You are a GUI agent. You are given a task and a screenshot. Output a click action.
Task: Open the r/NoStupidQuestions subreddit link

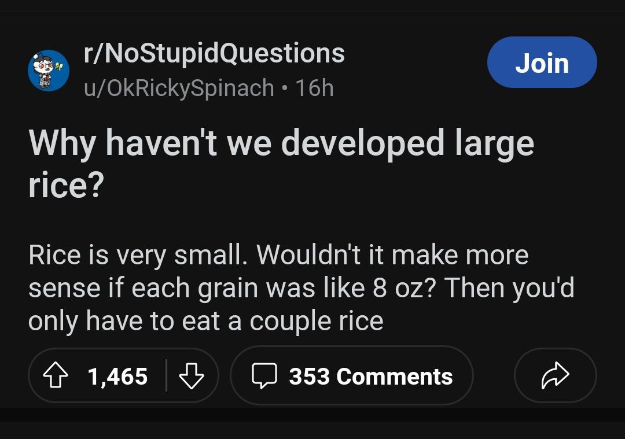214,54
